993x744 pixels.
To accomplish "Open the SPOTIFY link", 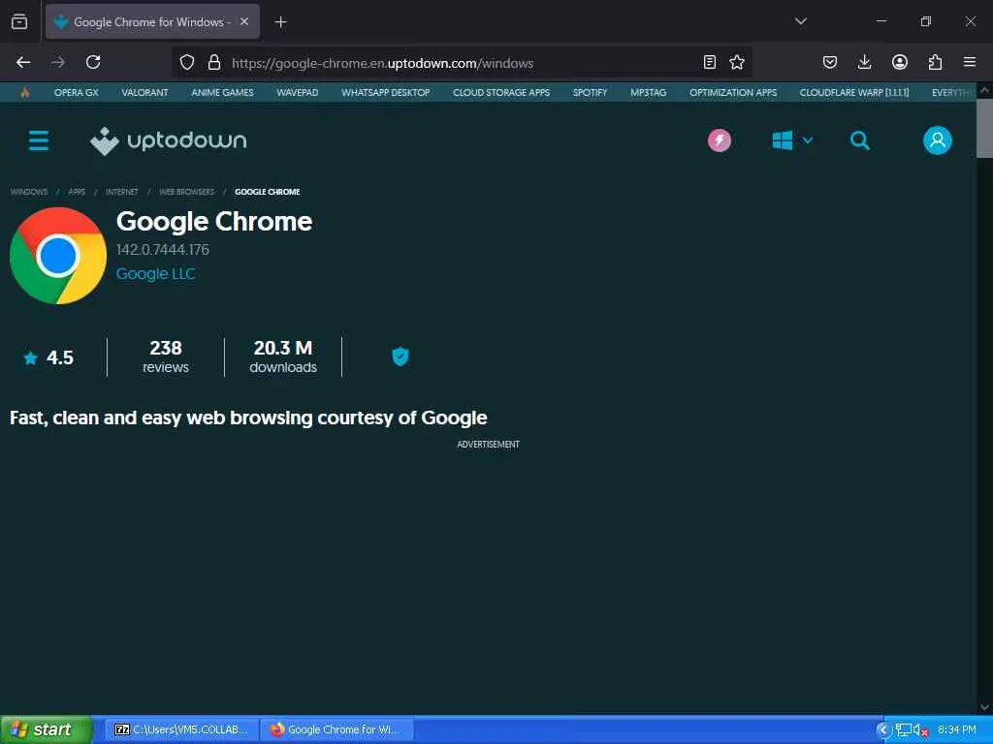I will tap(590, 92).
